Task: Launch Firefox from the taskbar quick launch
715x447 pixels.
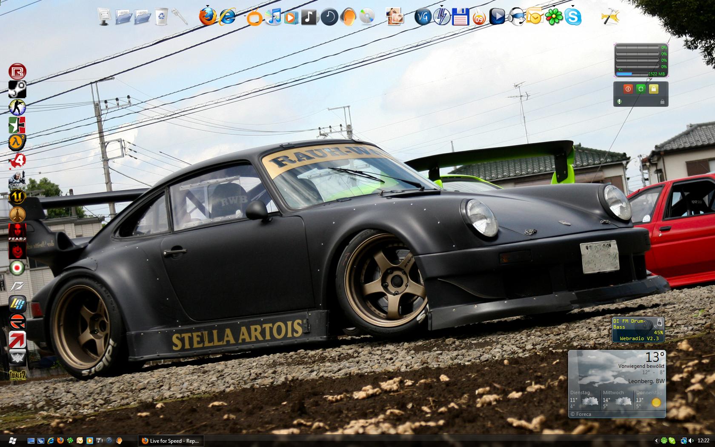Action: pyautogui.click(x=60, y=441)
